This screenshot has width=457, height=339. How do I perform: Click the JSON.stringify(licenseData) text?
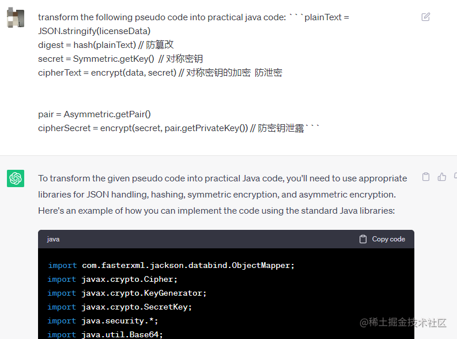pos(95,31)
